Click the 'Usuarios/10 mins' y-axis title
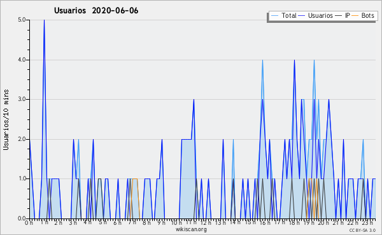 [6, 119]
